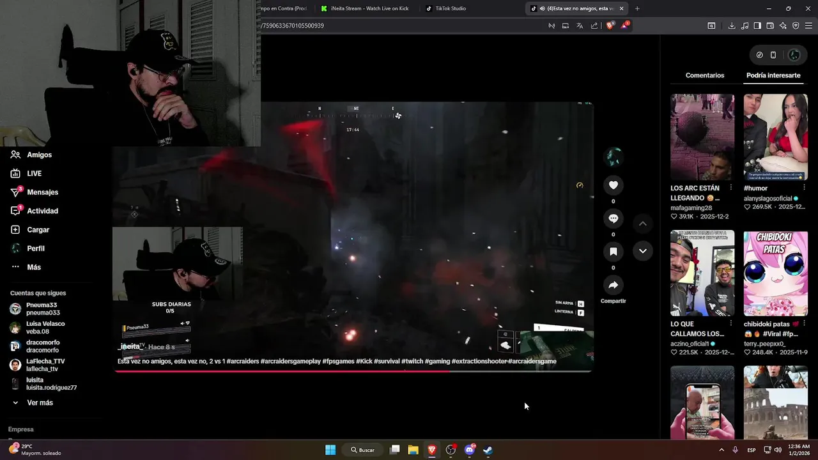Open the LOS ARC ESTÁN LLEGANDO thumbnail

[702, 137]
